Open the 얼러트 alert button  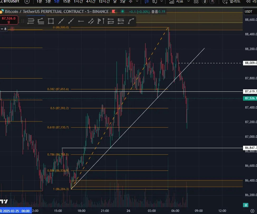click(x=232, y=2)
